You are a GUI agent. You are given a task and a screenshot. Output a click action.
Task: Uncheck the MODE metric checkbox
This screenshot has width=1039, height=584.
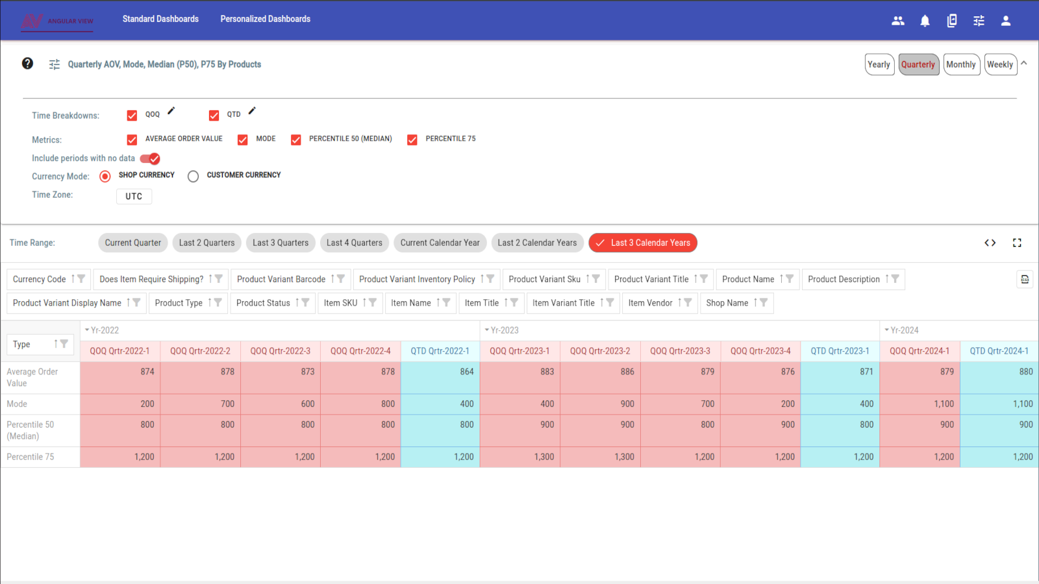pyautogui.click(x=242, y=139)
